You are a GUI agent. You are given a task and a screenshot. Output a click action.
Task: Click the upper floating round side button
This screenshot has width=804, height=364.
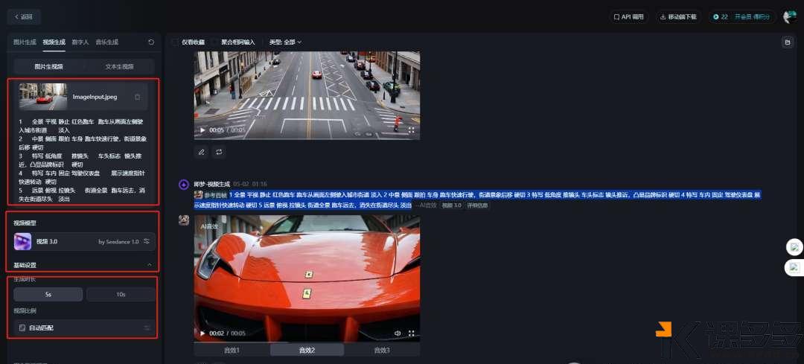794,248
